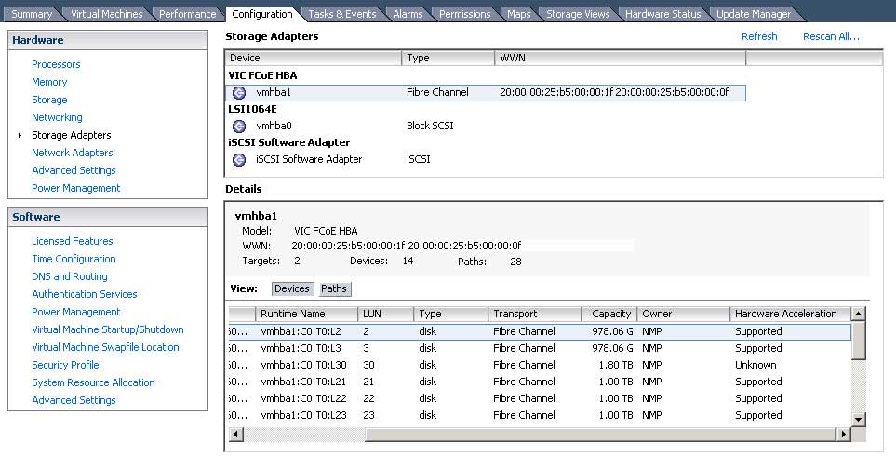Viewport: 896px width, 456px height.
Task: Open System Resource Allocation
Action: [x=93, y=382]
